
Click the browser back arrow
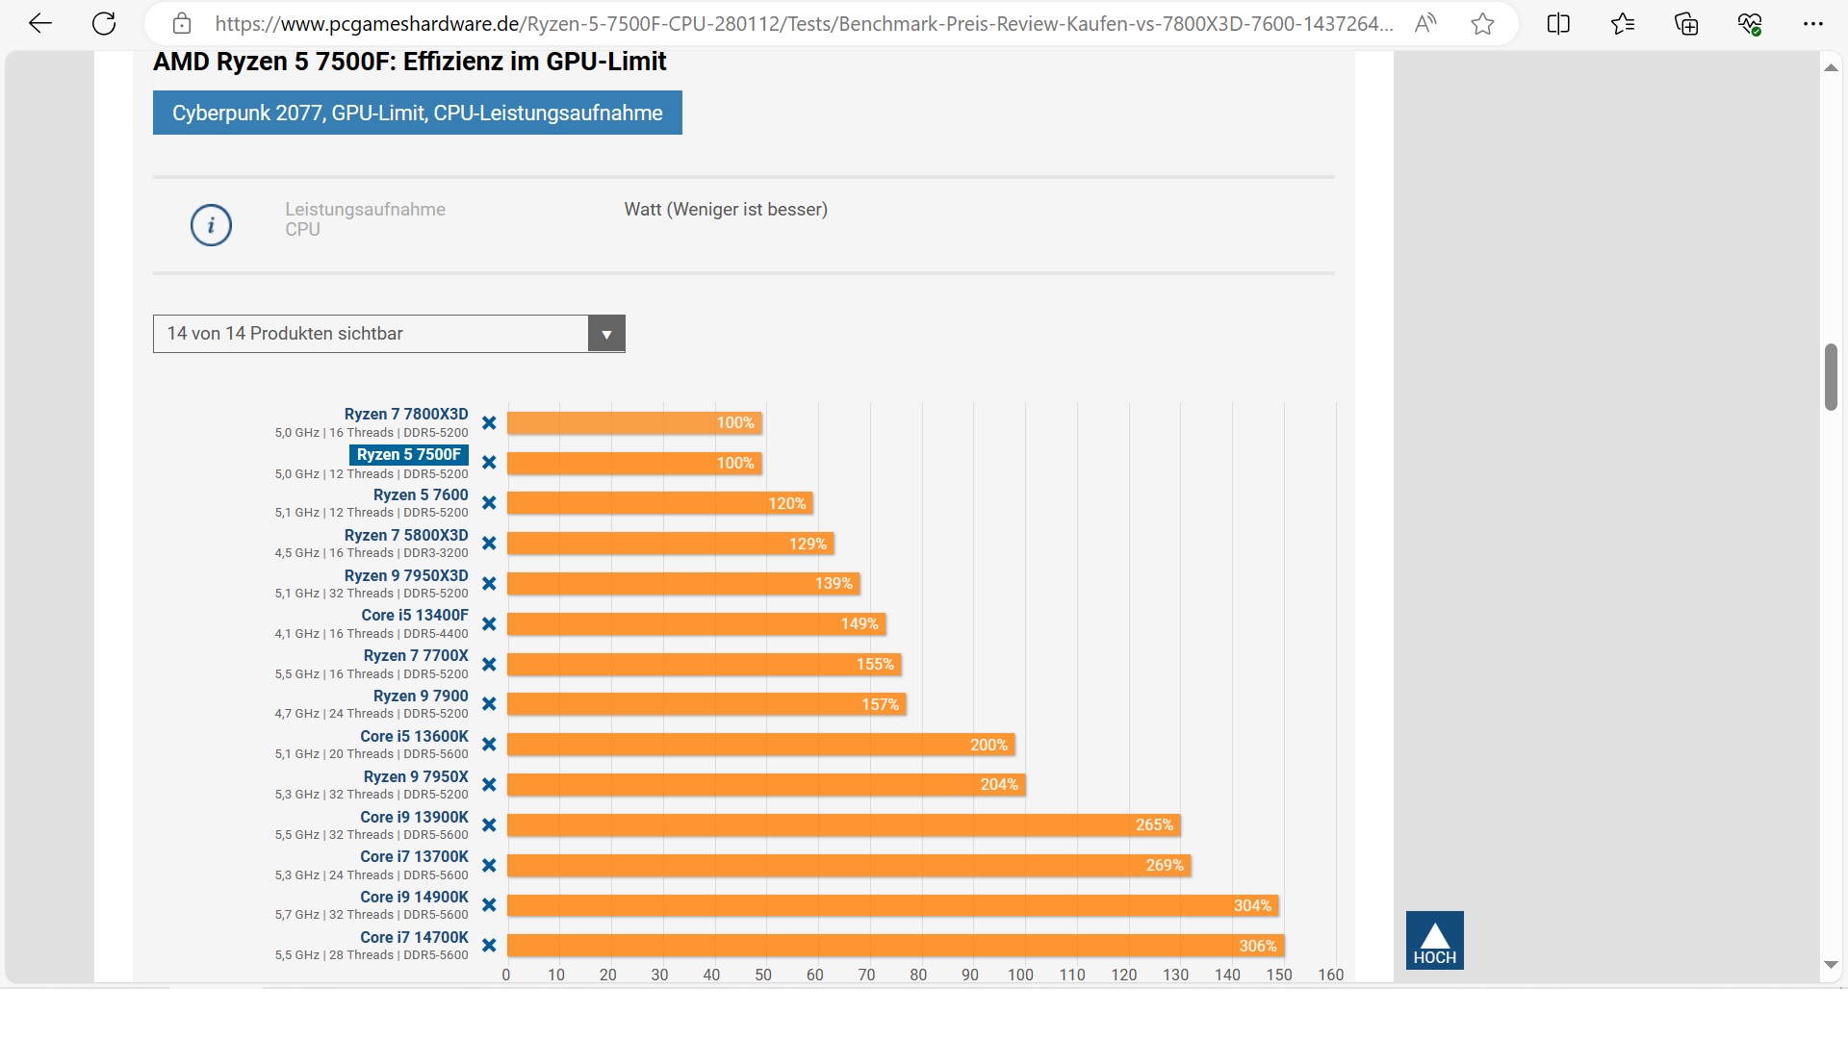tap(40, 24)
